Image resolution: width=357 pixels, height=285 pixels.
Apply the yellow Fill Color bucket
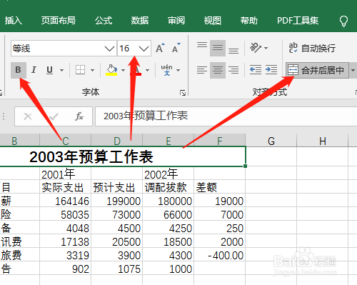point(111,70)
